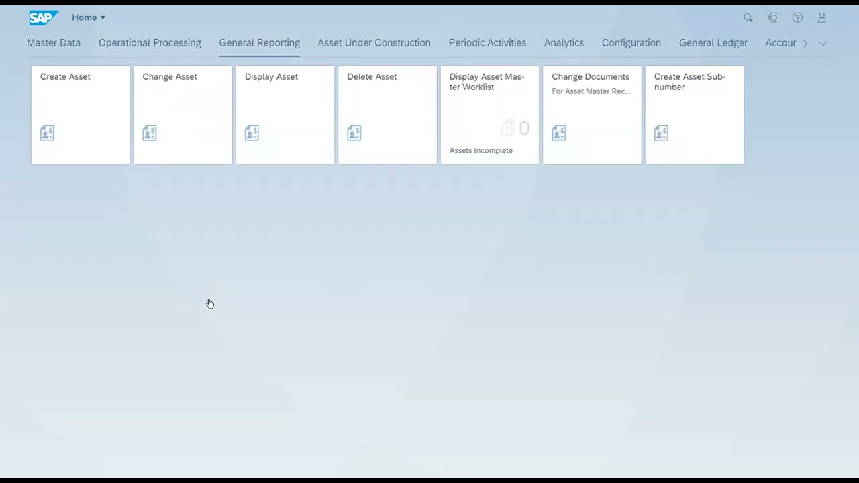859x483 pixels.
Task: Open the Display Asset tile title
Action: (271, 76)
